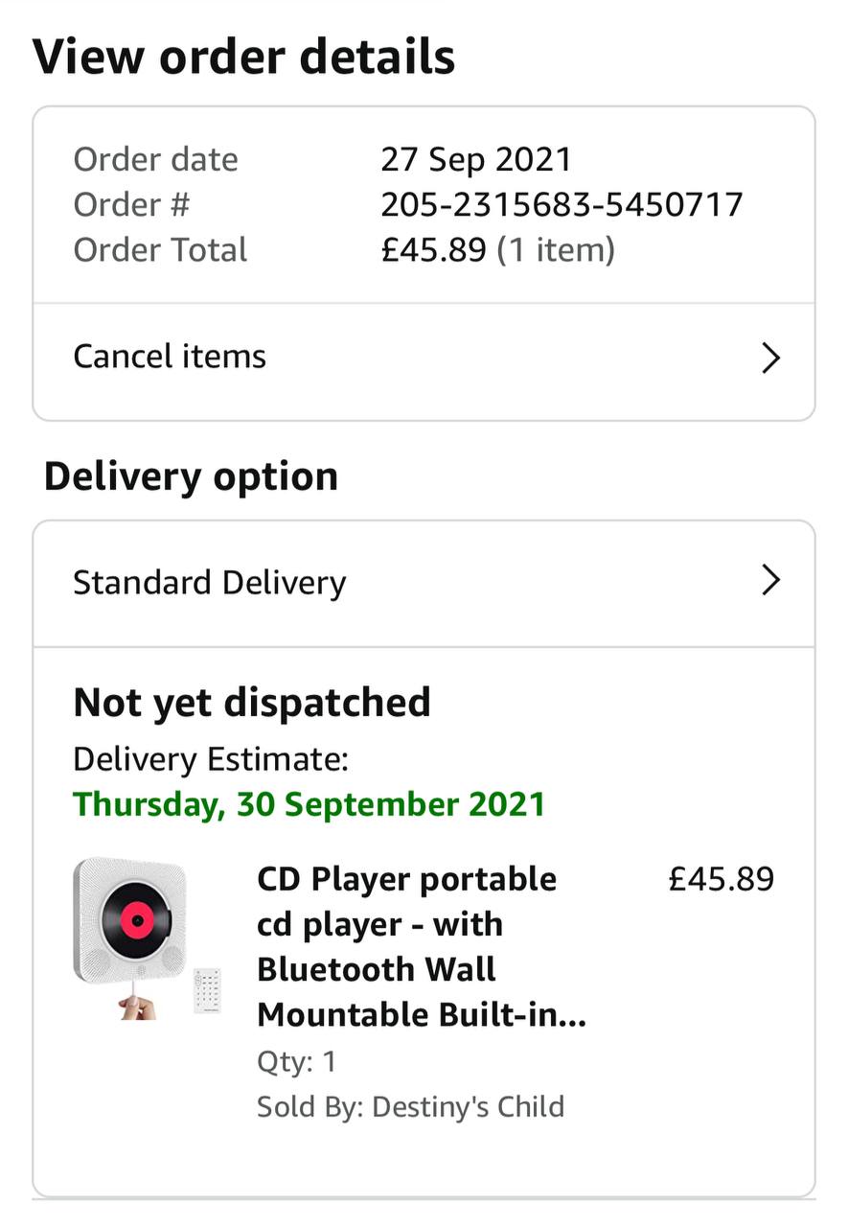Click the Order Total label

coord(160,250)
